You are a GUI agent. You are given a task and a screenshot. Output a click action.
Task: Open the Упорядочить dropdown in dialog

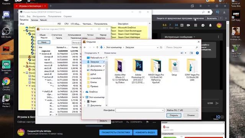point(91,53)
